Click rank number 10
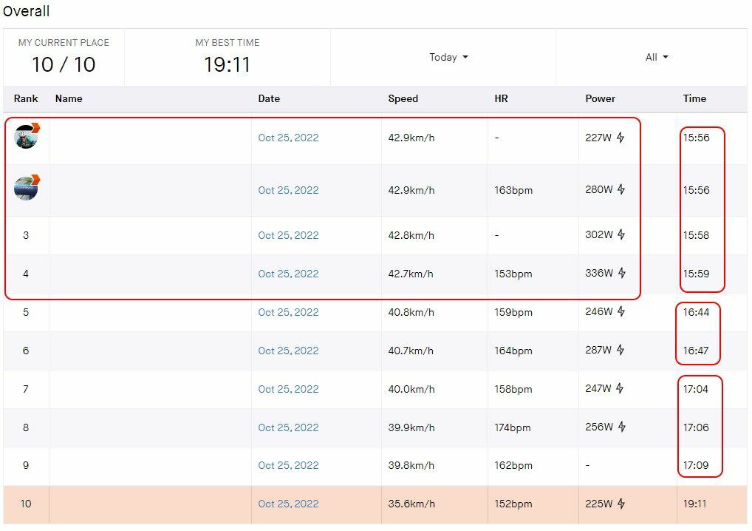752x531 pixels. (x=26, y=504)
